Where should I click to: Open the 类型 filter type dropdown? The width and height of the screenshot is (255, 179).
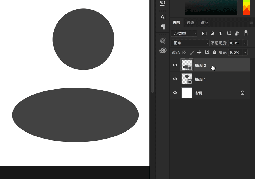point(184,34)
